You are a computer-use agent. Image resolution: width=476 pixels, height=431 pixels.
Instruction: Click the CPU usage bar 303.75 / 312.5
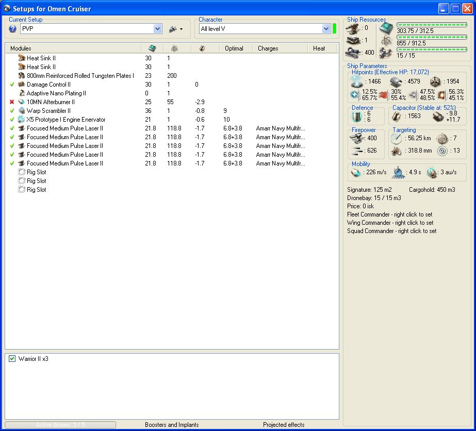(432, 25)
